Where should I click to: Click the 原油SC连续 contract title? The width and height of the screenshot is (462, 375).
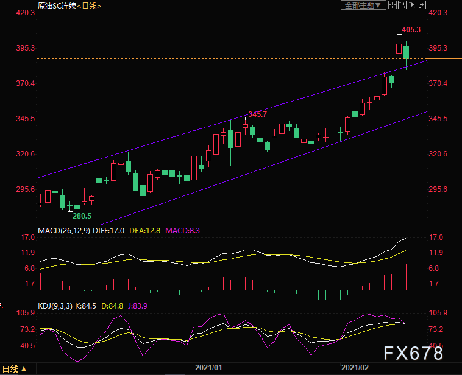(57, 6)
